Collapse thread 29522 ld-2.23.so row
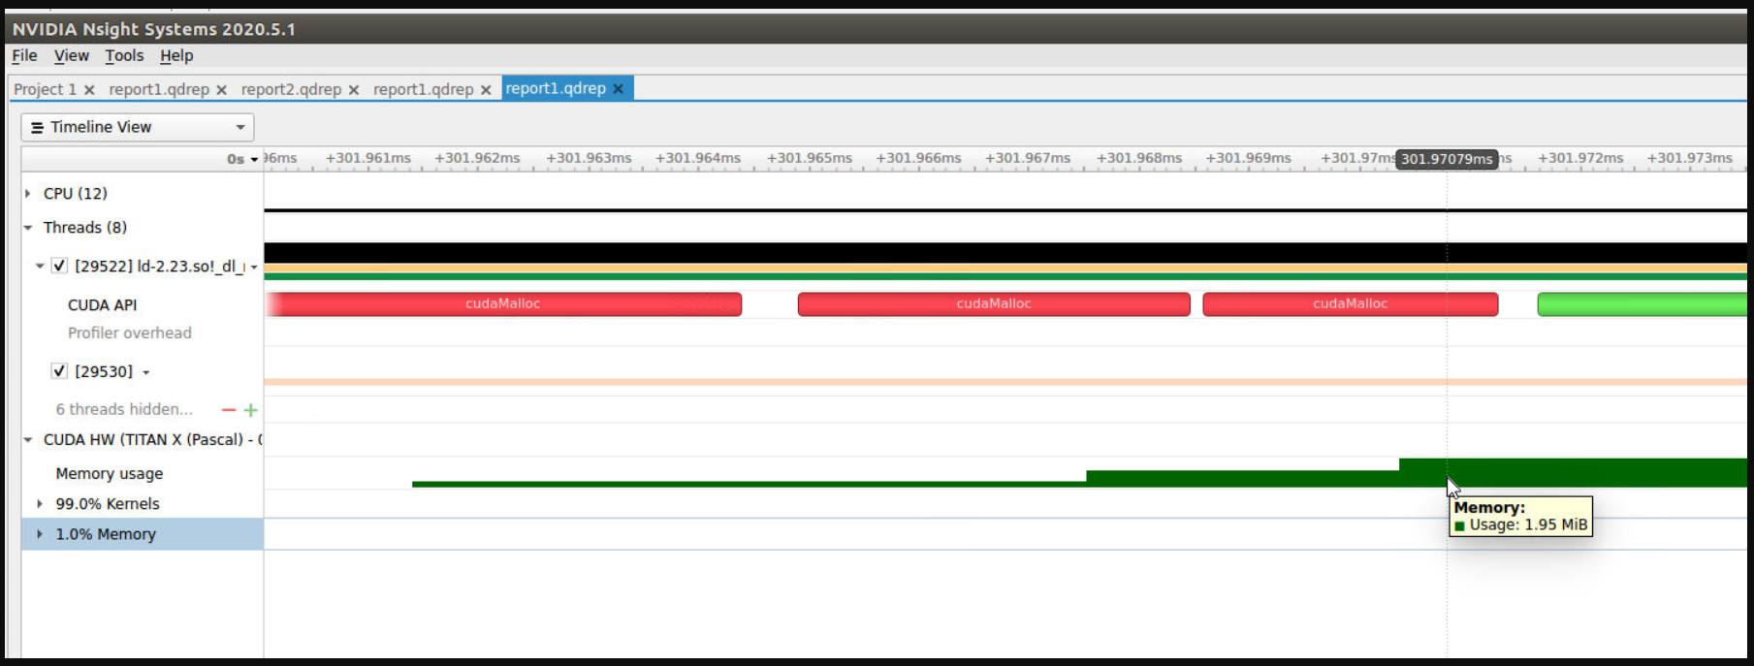 (x=40, y=266)
